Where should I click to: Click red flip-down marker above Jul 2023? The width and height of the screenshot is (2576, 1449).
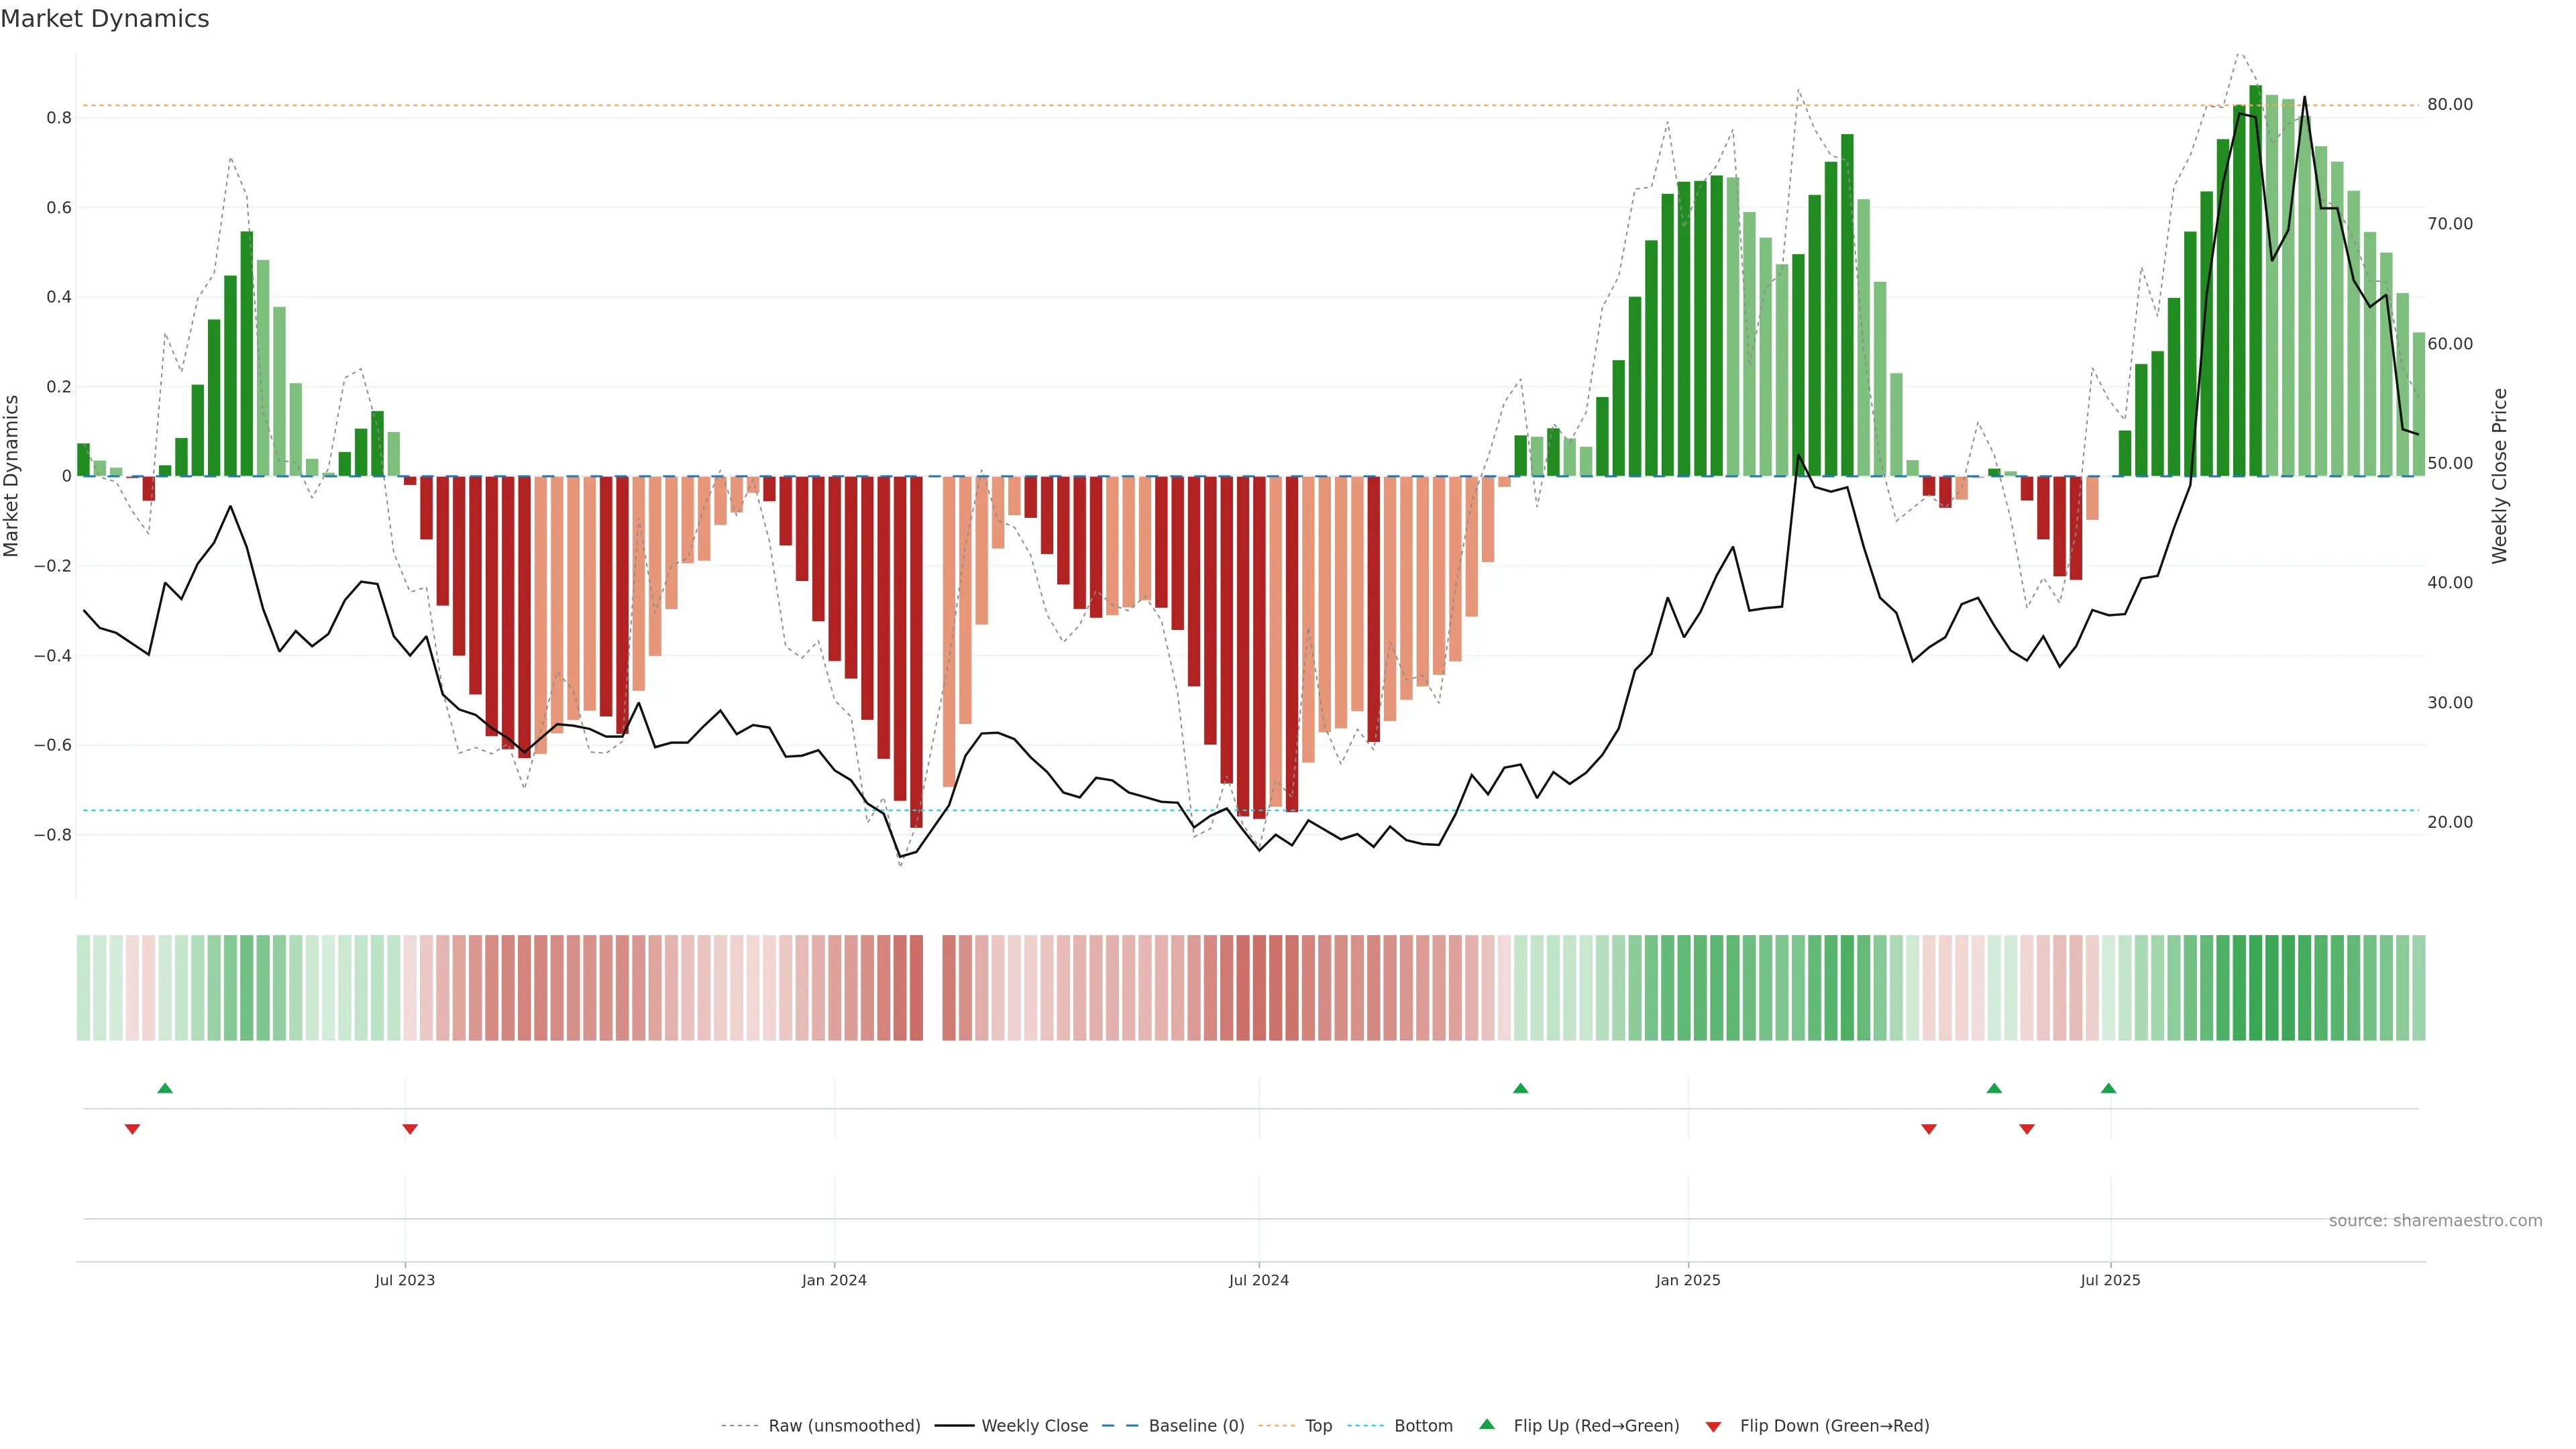(409, 1129)
